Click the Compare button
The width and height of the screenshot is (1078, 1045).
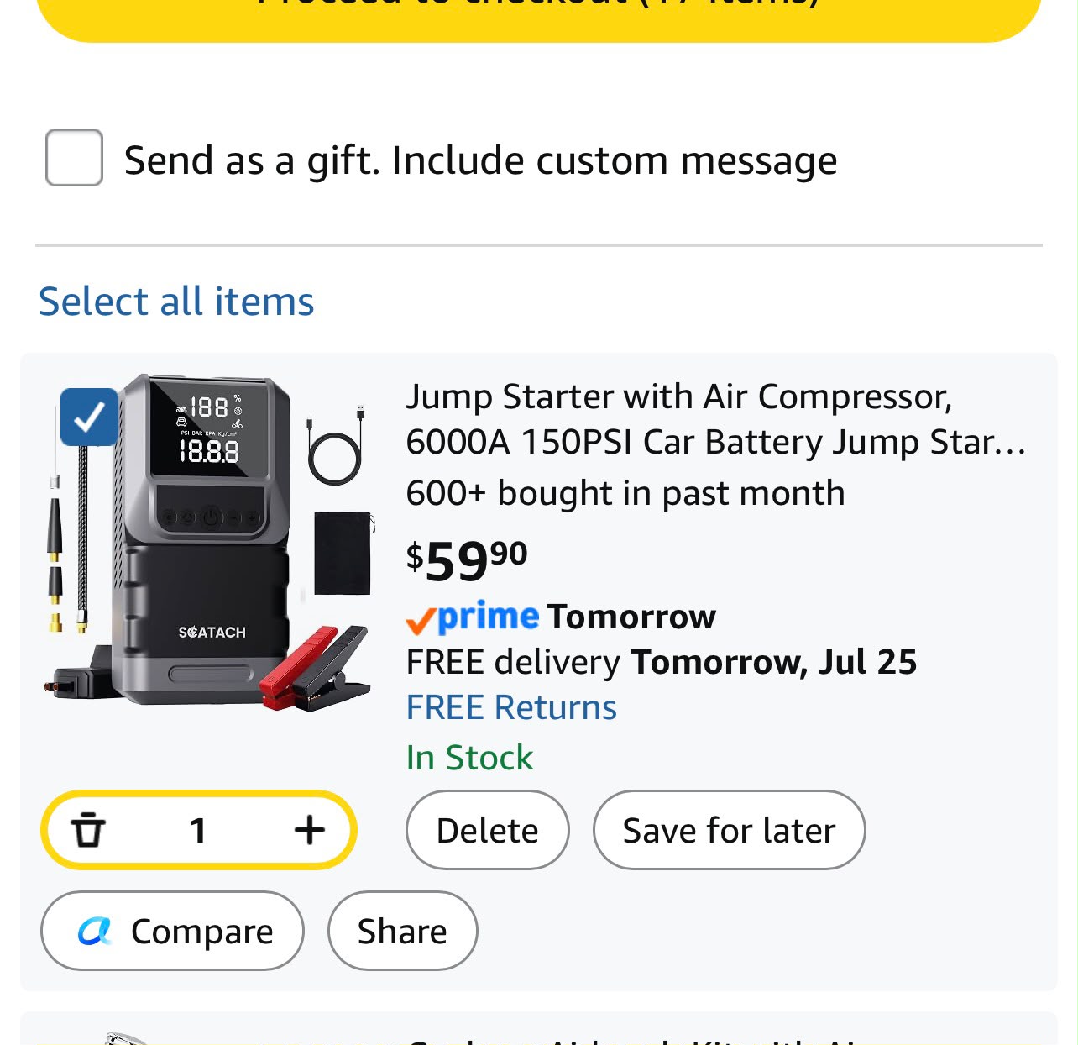pyautogui.click(x=172, y=931)
